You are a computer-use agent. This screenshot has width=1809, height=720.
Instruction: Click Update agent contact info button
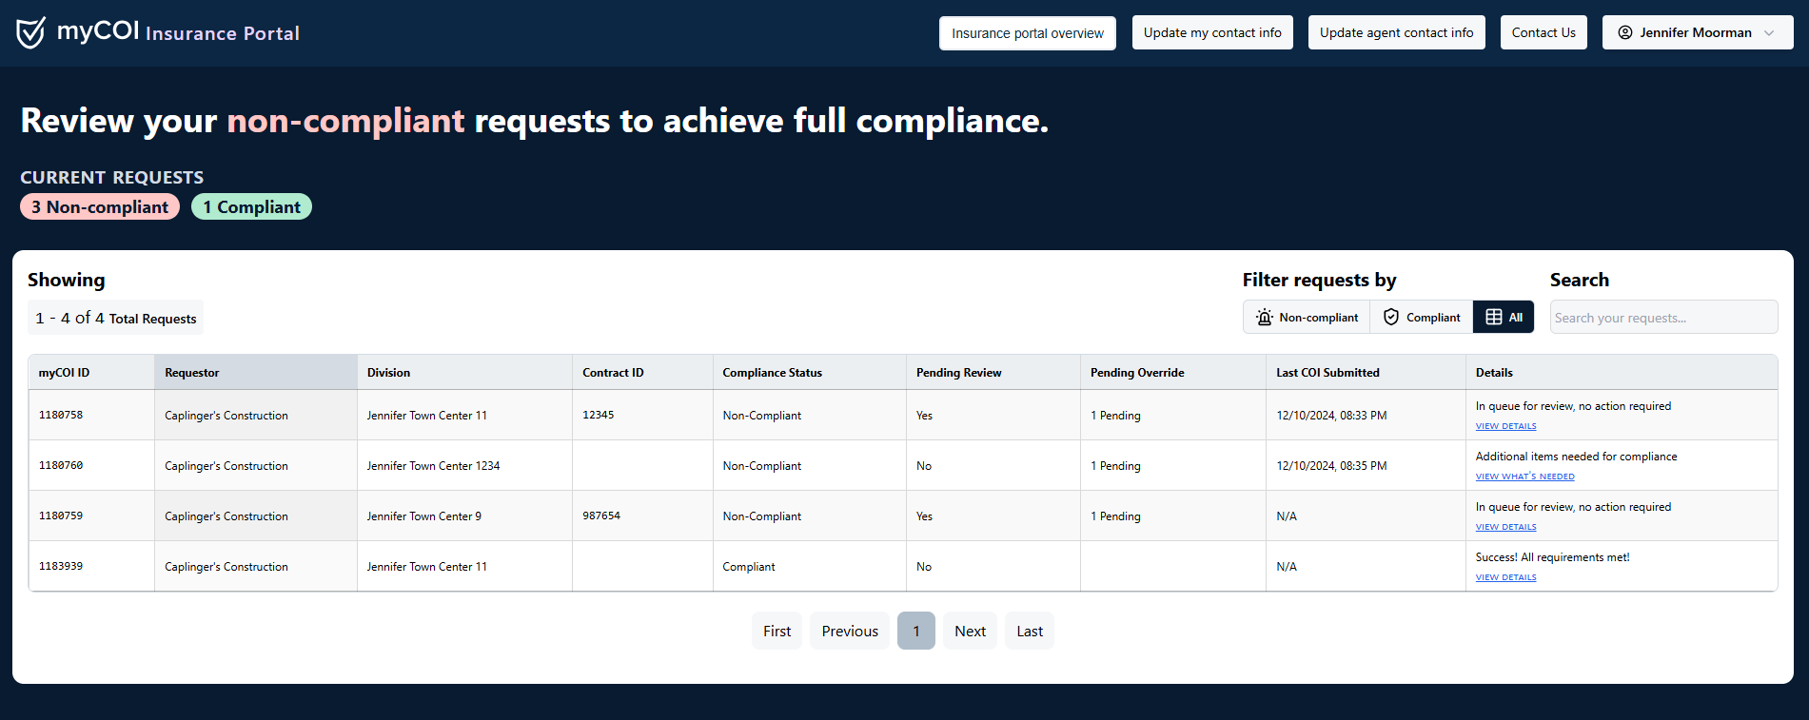[1396, 32]
